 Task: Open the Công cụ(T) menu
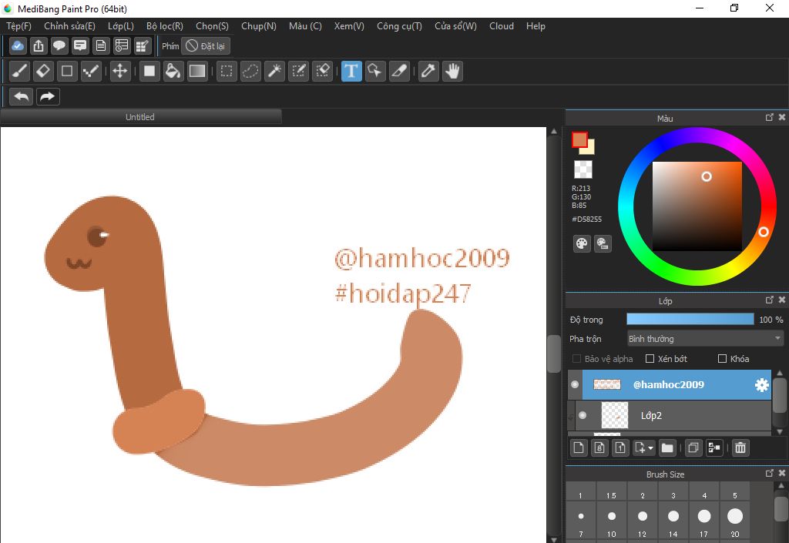pos(399,26)
